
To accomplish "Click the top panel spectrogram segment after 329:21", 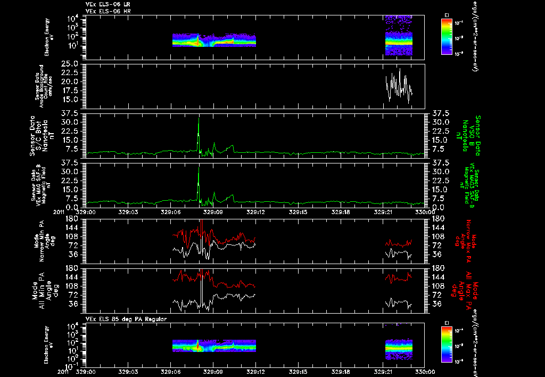I will (399, 35).
